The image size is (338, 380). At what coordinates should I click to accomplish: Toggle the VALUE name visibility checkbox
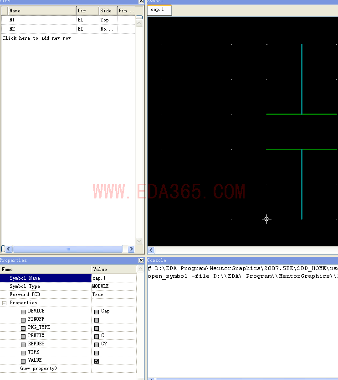pos(23,361)
